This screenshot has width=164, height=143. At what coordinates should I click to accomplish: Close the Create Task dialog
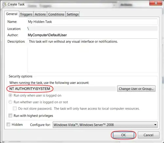(x=156, y=3)
